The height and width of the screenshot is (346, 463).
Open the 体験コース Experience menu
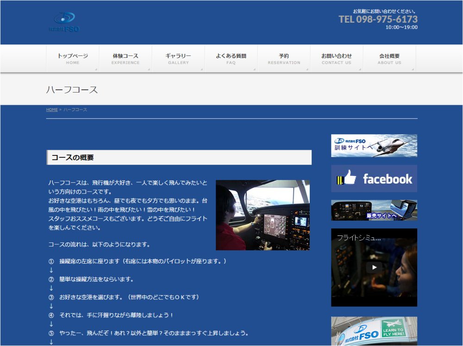pos(125,59)
